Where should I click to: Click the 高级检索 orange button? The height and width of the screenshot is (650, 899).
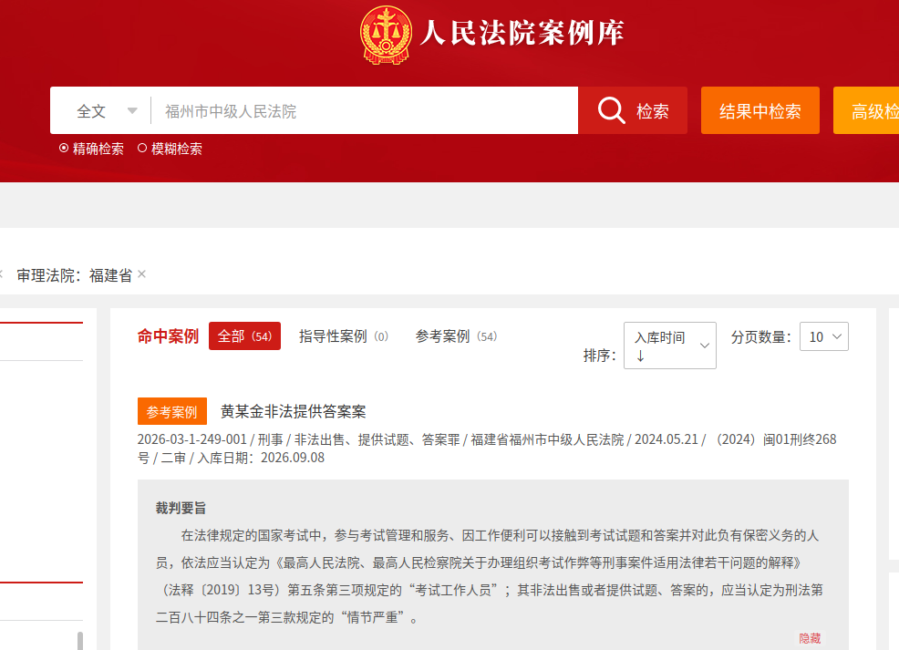click(866, 110)
